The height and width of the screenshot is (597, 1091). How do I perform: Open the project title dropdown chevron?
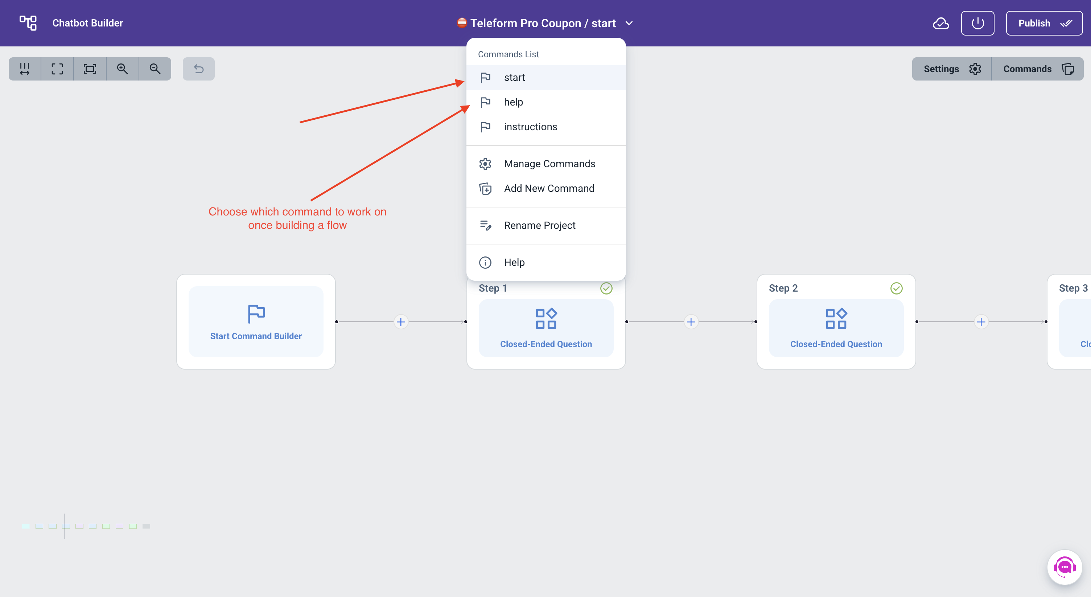[x=629, y=23]
